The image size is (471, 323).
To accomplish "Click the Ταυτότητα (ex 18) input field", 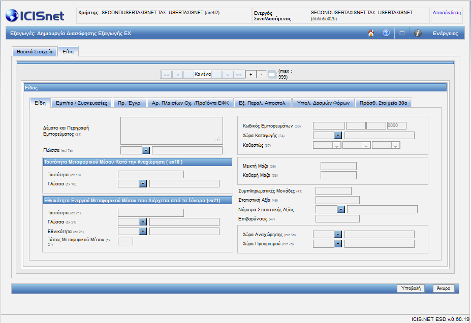I will tap(151, 174).
